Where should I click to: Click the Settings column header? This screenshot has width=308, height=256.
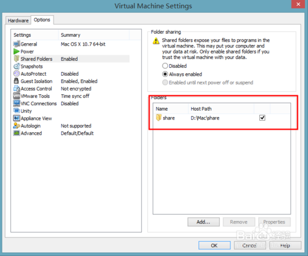(x=35, y=35)
